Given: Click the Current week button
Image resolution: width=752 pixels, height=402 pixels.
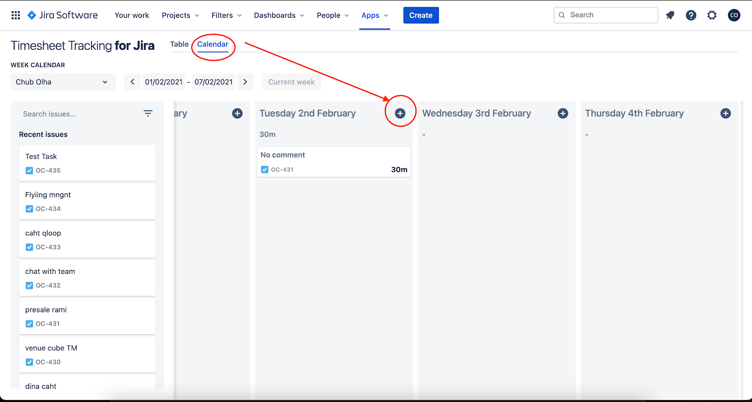Looking at the screenshot, I should (291, 82).
